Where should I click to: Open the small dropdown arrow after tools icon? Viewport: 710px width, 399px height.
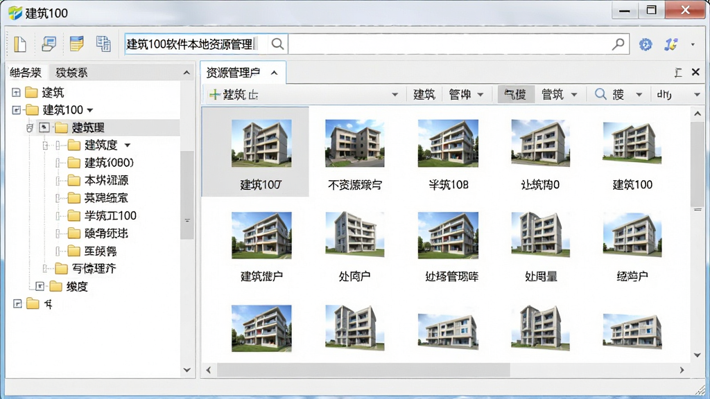pos(693,44)
